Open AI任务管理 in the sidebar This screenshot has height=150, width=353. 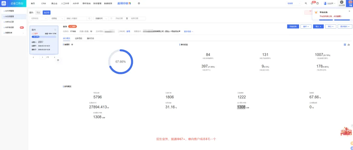click(x=14, y=16)
